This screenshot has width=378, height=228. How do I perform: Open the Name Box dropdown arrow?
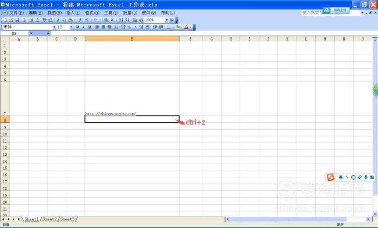click(x=31, y=33)
